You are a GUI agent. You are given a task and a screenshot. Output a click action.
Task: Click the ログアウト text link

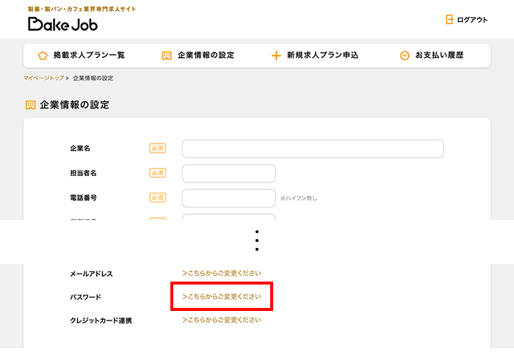point(471,20)
